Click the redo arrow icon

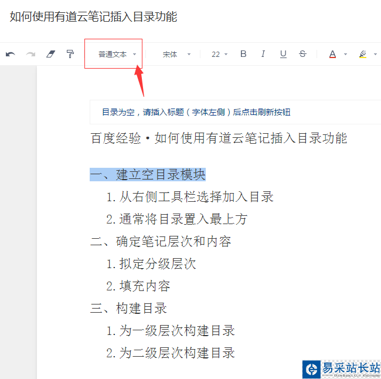click(30, 54)
